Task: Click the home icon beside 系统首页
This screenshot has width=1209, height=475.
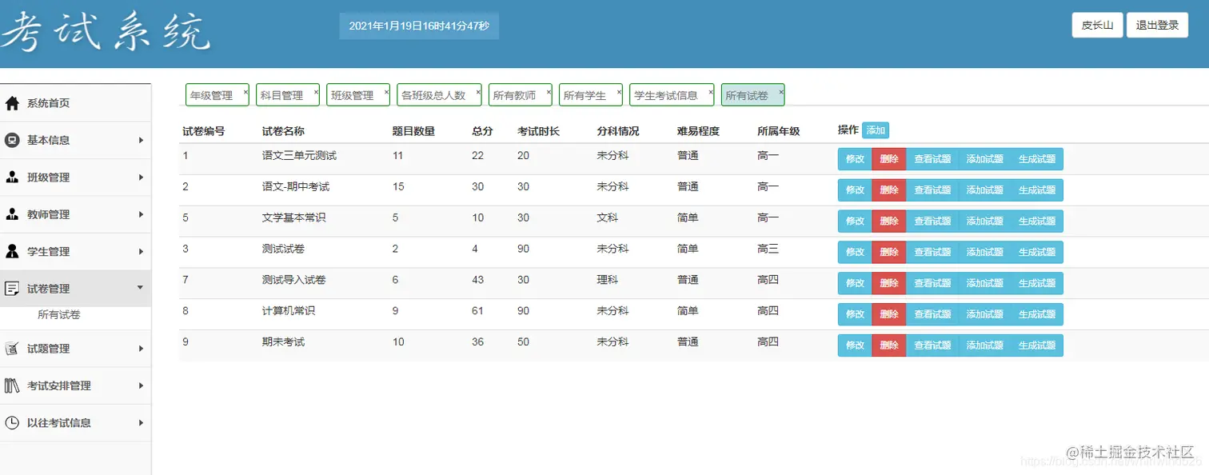Action: tap(12, 103)
